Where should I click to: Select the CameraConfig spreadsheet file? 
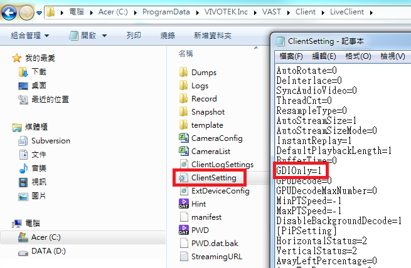pos(216,138)
